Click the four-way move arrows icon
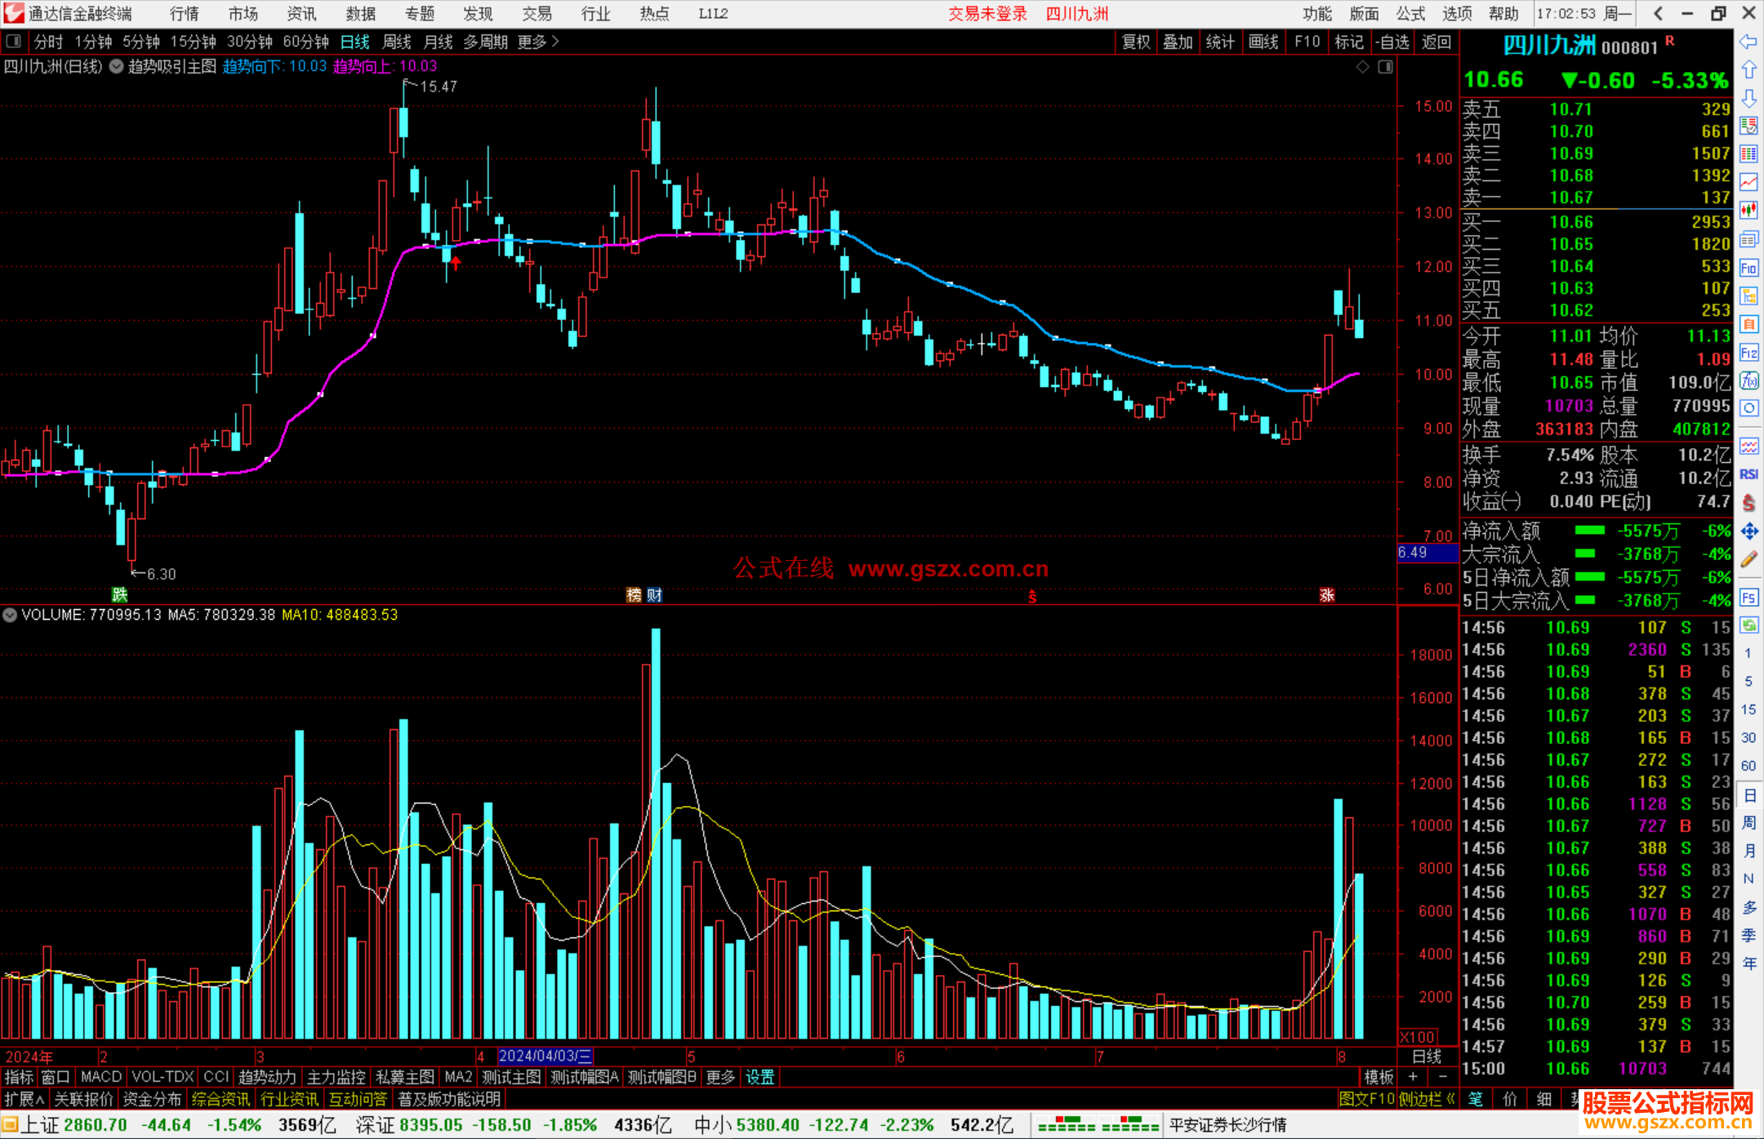Image resolution: width=1764 pixels, height=1139 pixels. tap(1748, 532)
